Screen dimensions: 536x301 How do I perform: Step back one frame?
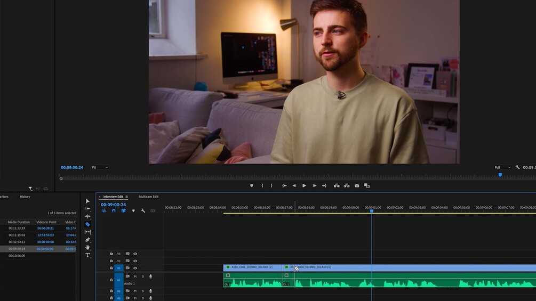pyautogui.click(x=294, y=185)
